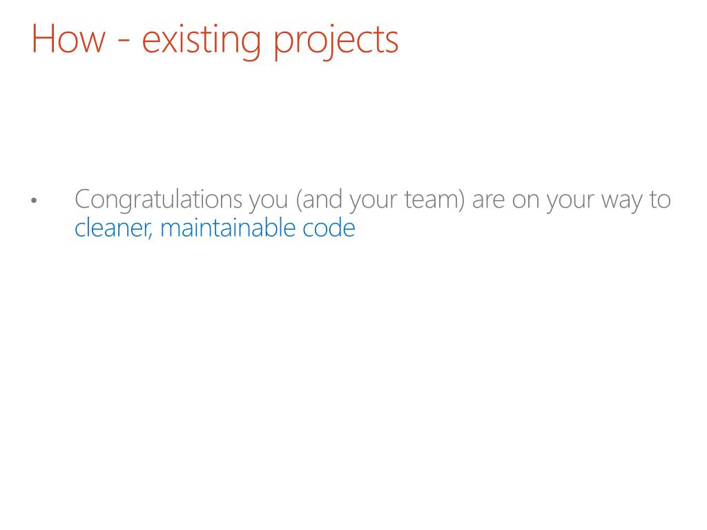Click the word 'are' in the bullet sentence
The width and height of the screenshot is (707, 530).
tap(488, 202)
